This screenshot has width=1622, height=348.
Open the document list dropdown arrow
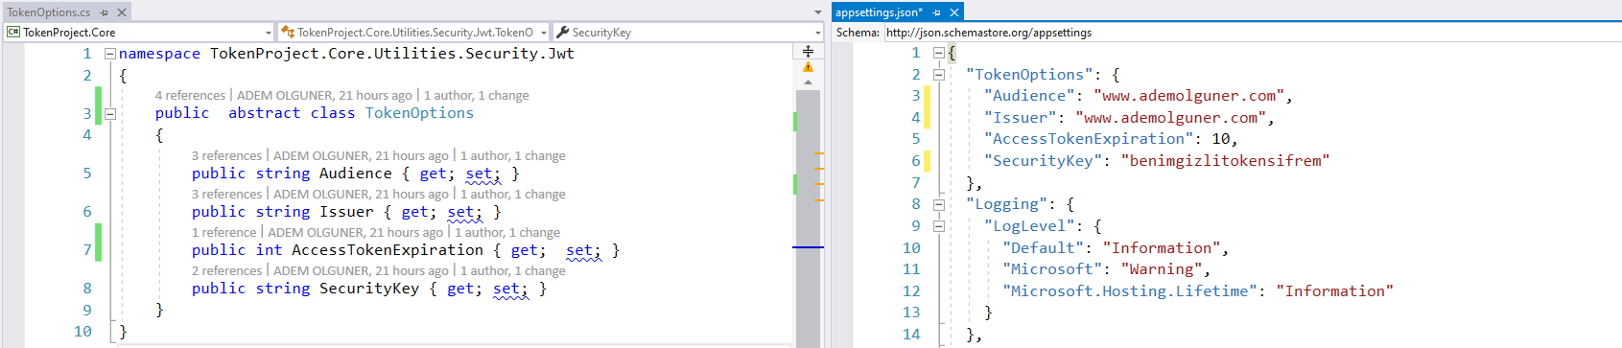[817, 12]
